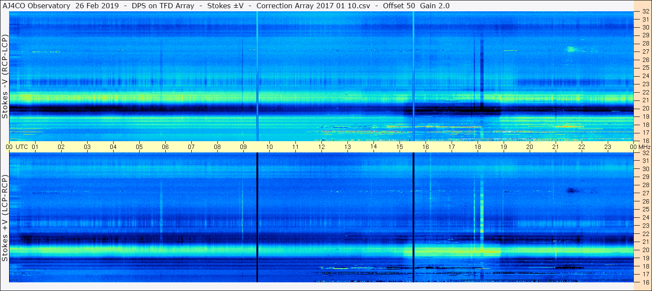This screenshot has height=291, width=652.
Task: Select the 03 hour mark on time axis
Action: point(87,147)
